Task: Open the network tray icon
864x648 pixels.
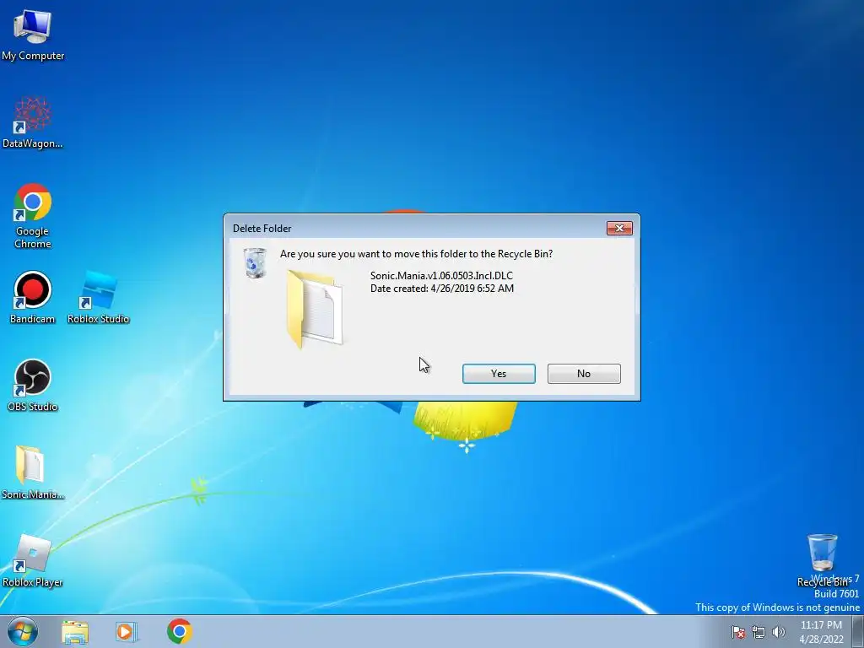Action: coord(759,632)
